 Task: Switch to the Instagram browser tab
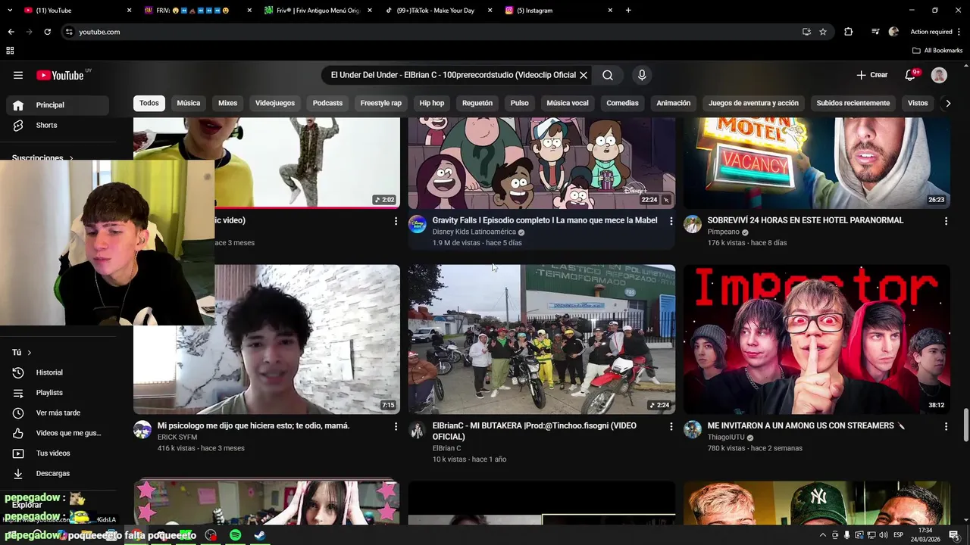tap(557, 11)
